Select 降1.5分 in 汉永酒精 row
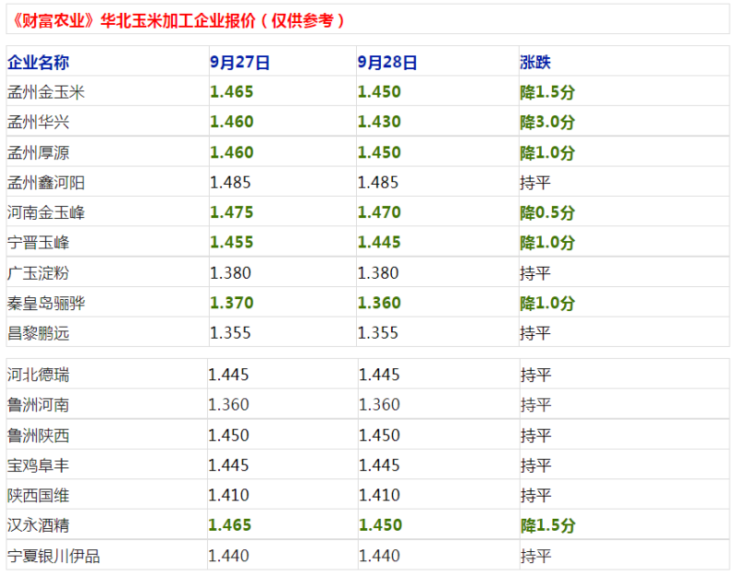This screenshot has width=736, height=576. [x=547, y=524]
